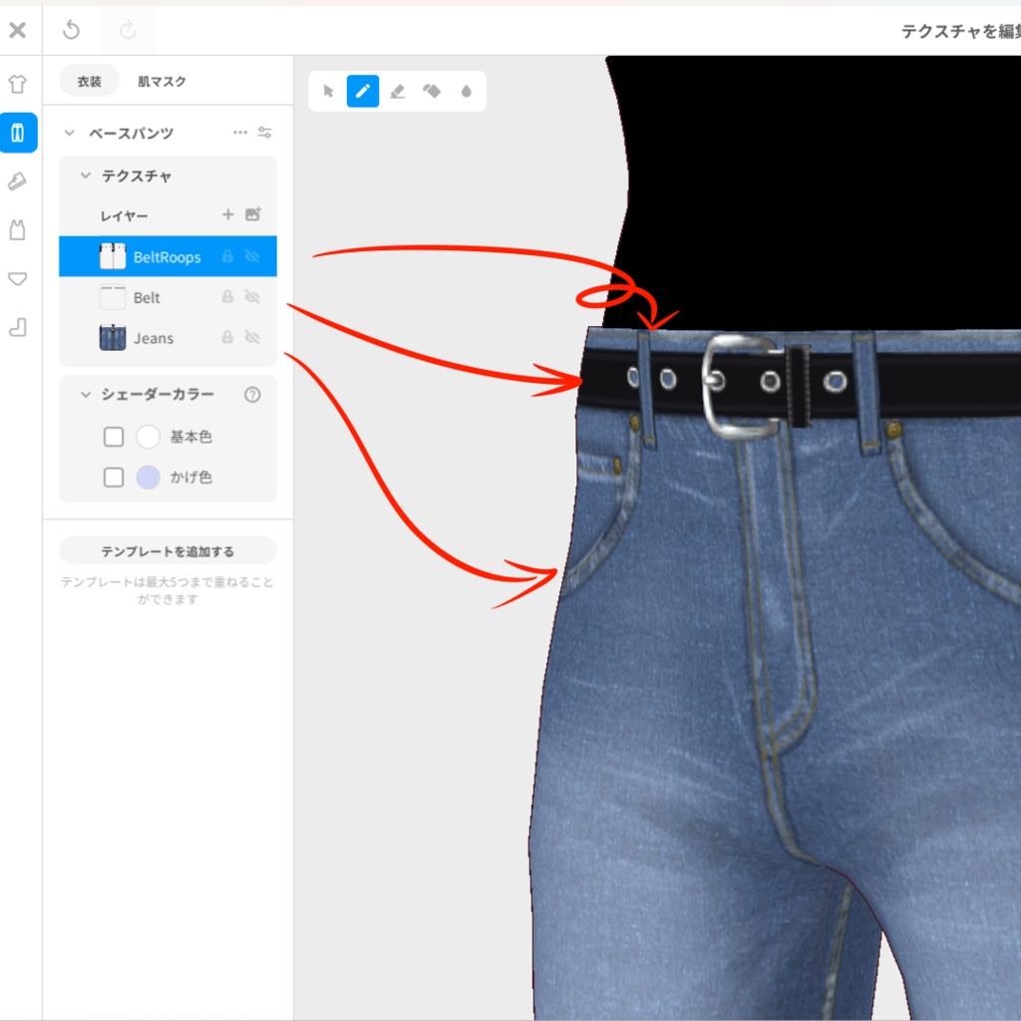
Task: Click the レイヤー label
Action: pos(124,215)
